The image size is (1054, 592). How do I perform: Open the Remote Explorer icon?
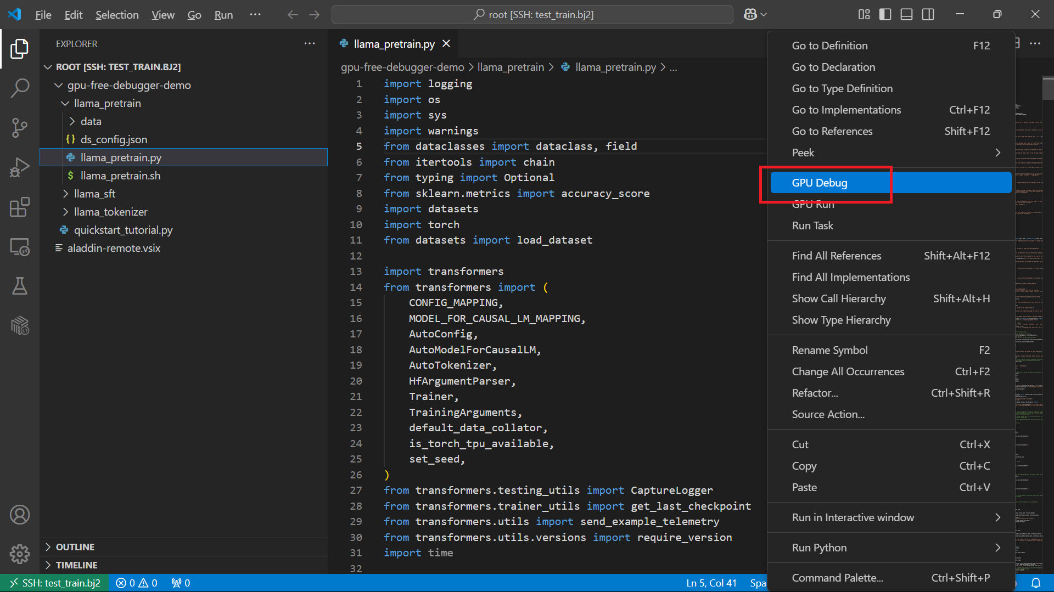20,247
